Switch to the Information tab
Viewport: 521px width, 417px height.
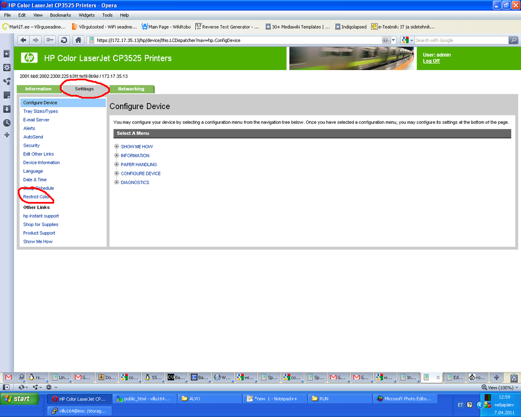[38, 89]
